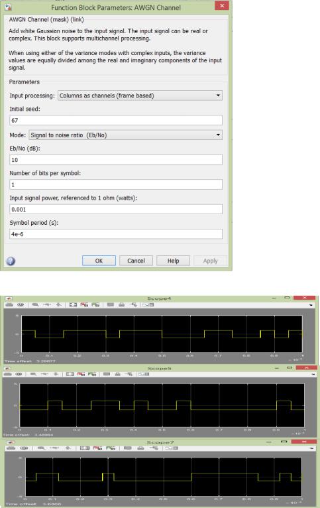
Task: Select Zoom X-axis tool in Scope5
Action: click(44, 374)
